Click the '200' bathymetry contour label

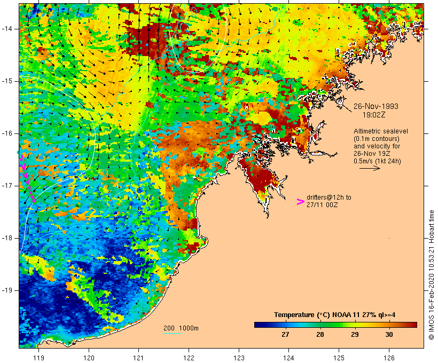click(x=169, y=328)
